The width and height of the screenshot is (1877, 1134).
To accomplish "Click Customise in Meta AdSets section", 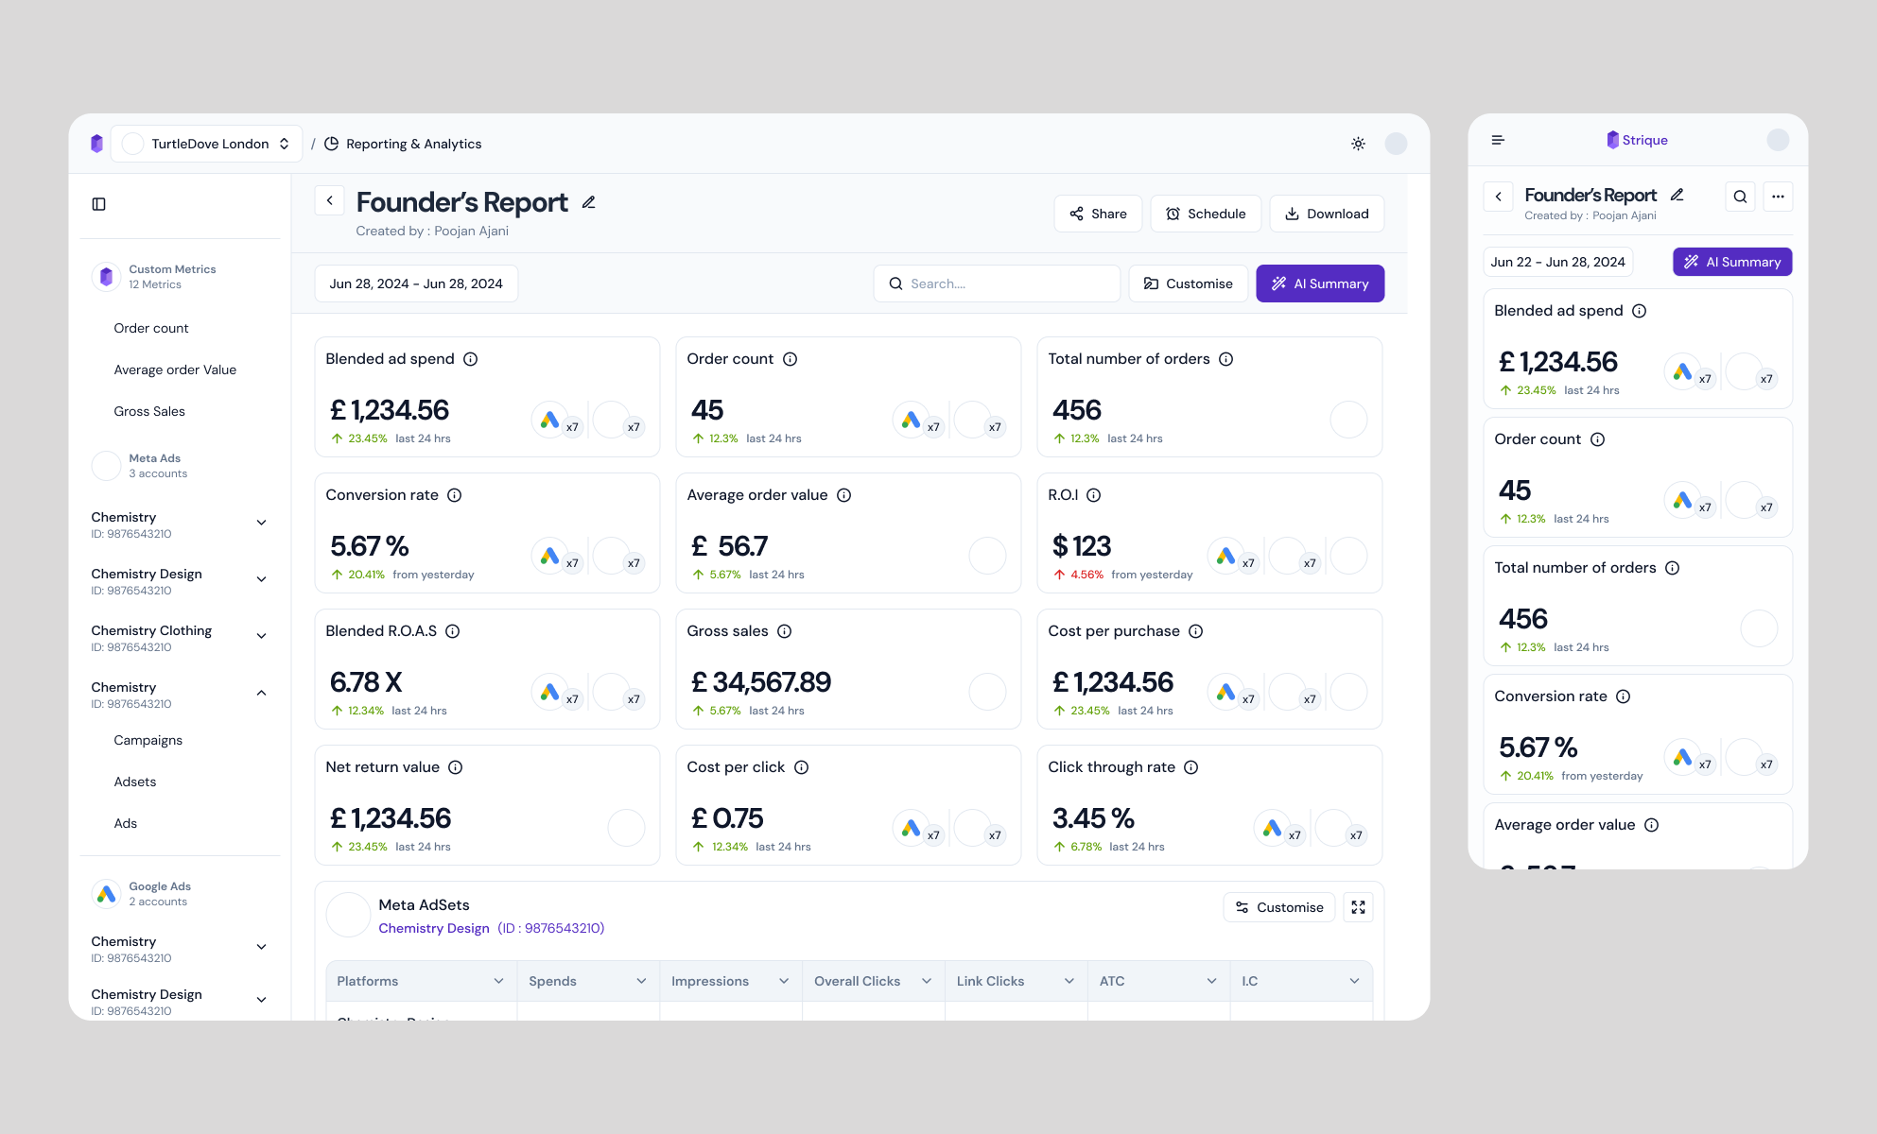I will coord(1279,907).
